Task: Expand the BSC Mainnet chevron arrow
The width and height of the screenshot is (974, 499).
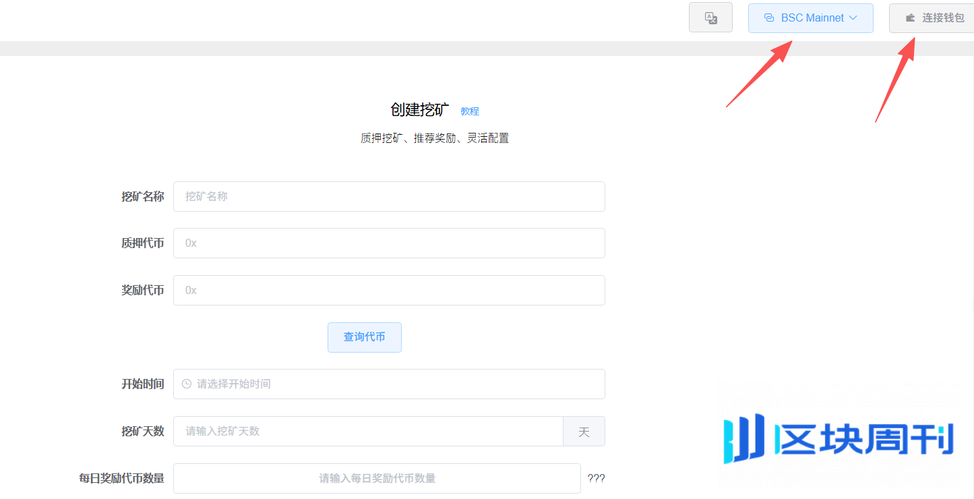Action: [853, 18]
